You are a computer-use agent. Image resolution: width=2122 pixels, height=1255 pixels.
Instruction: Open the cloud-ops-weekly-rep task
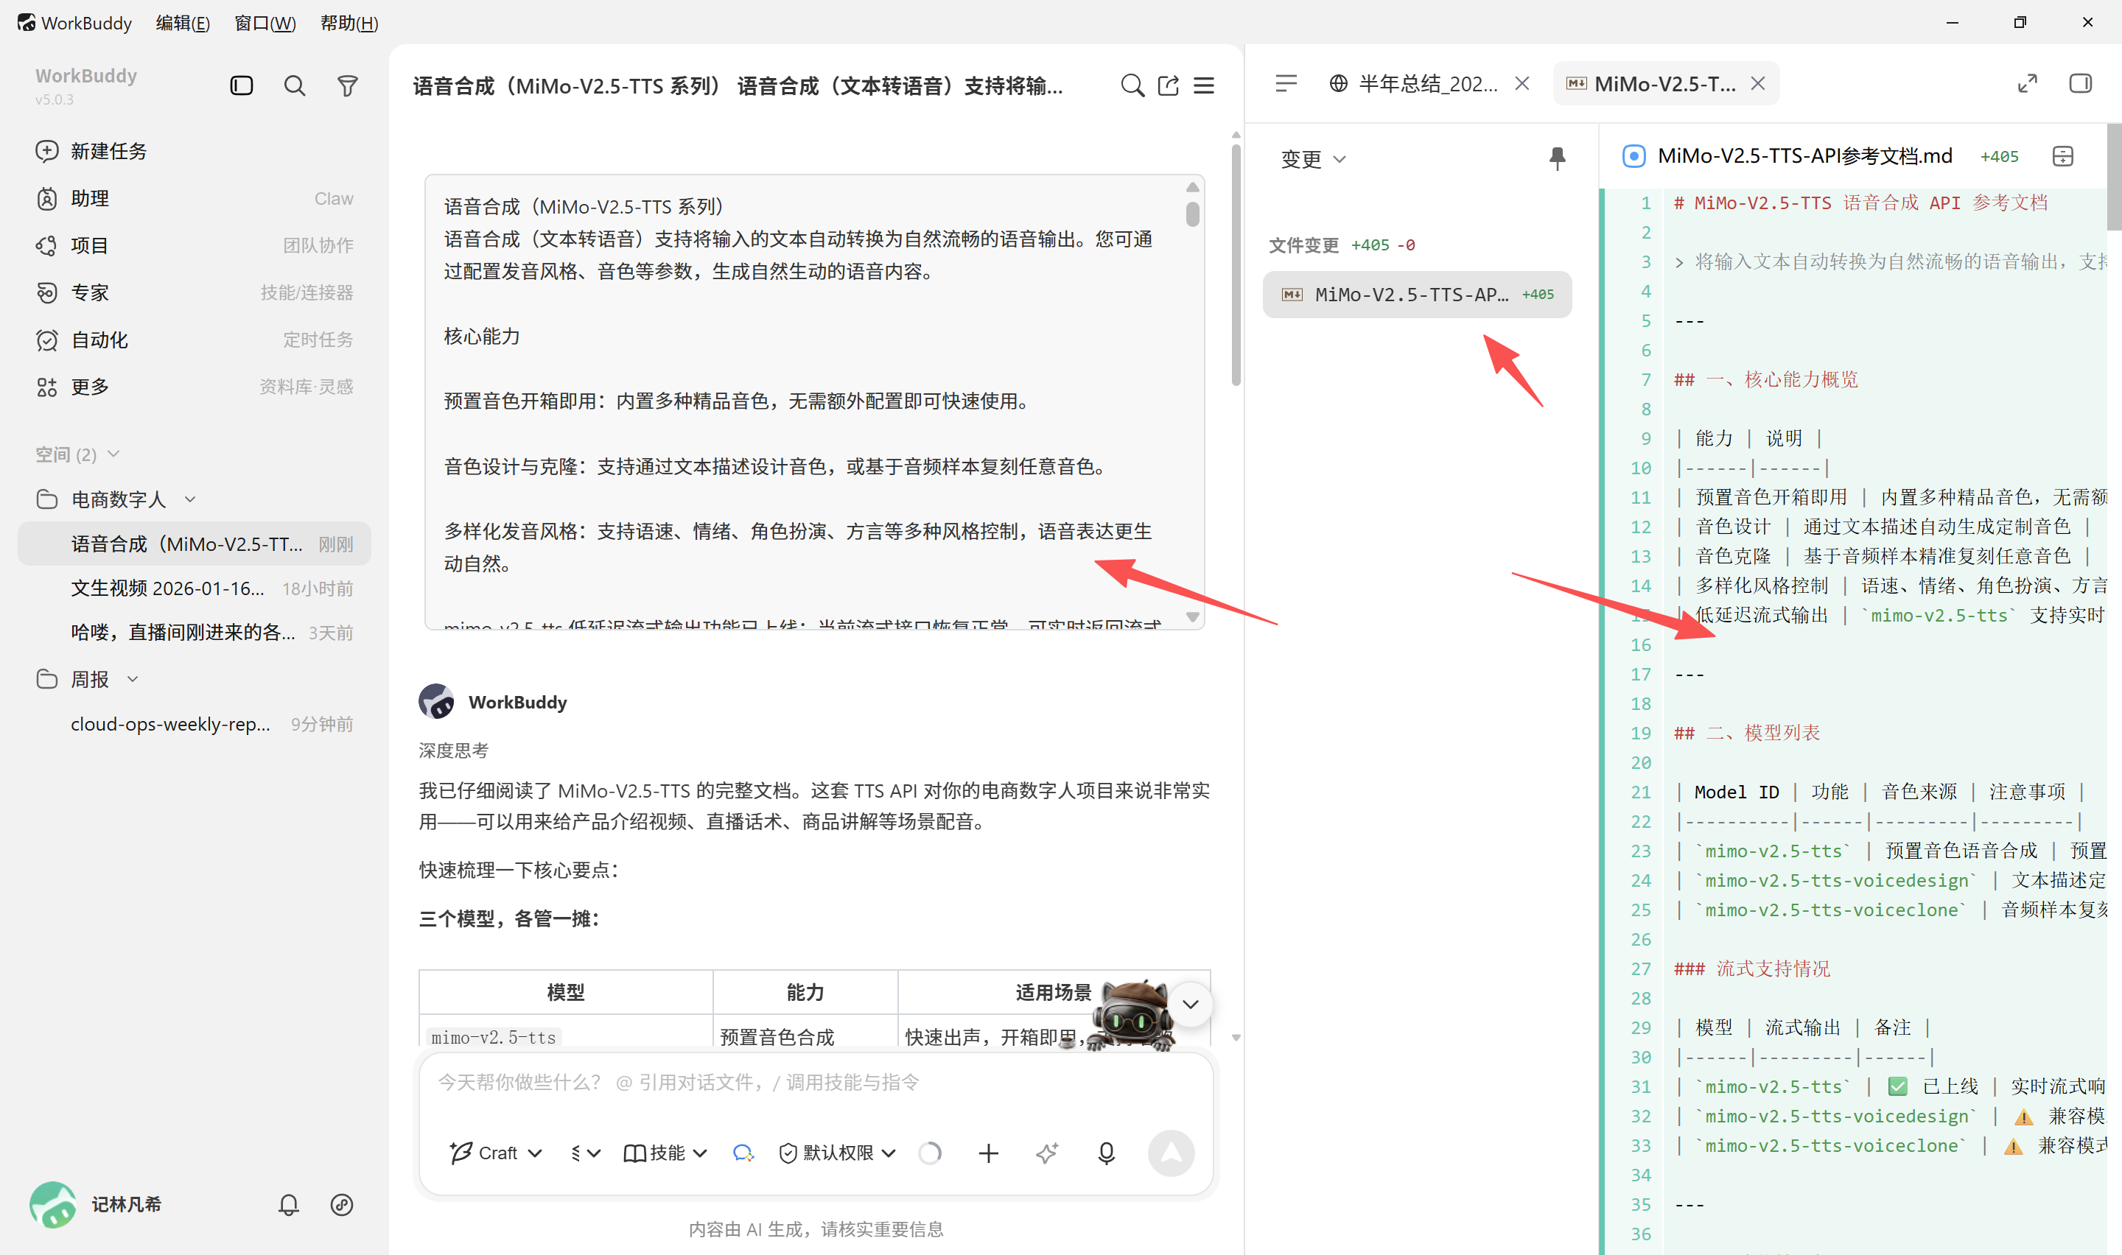click(195, 724)
